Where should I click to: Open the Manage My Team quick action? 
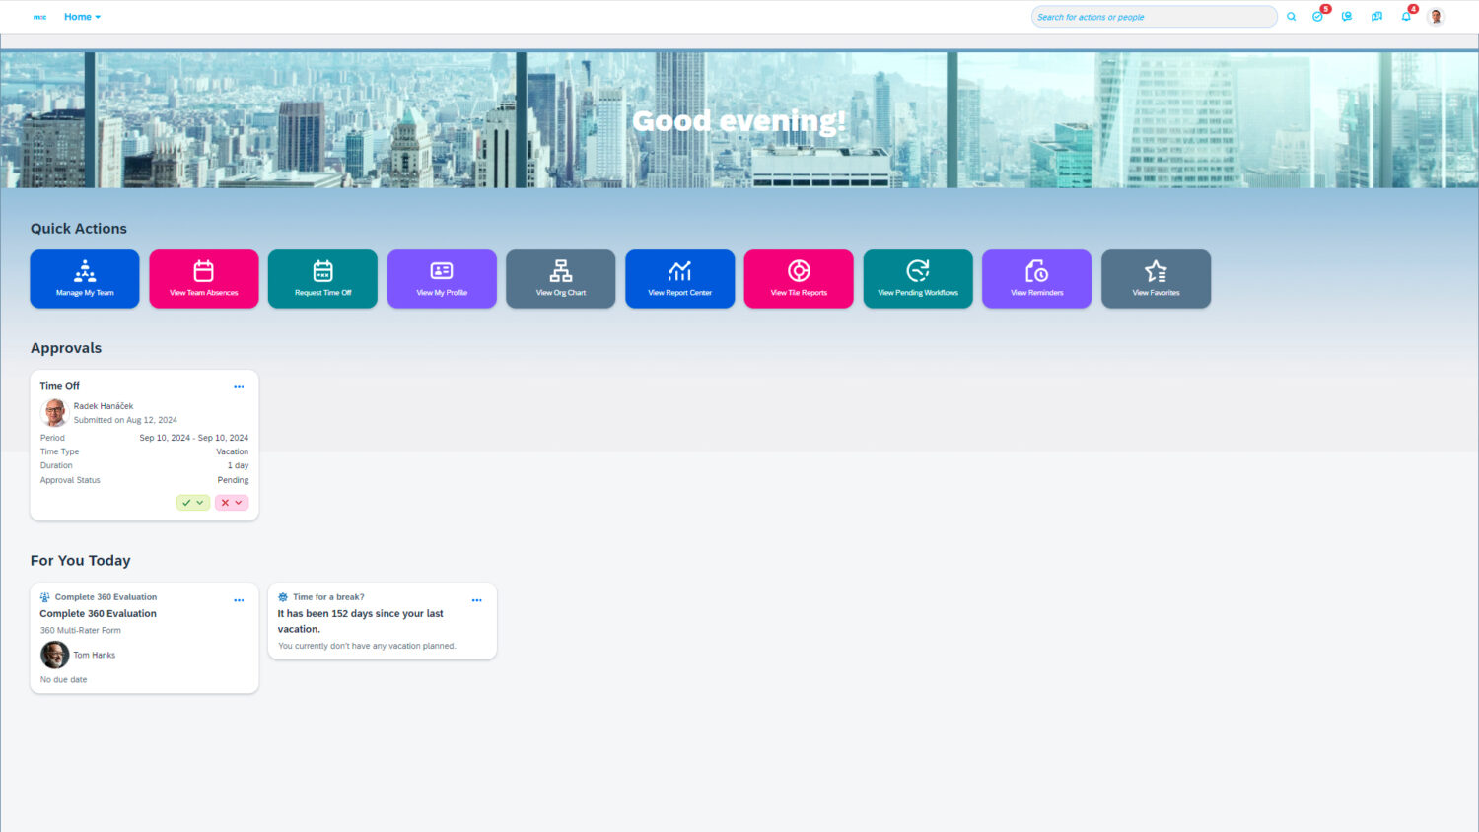coord(85,278)
